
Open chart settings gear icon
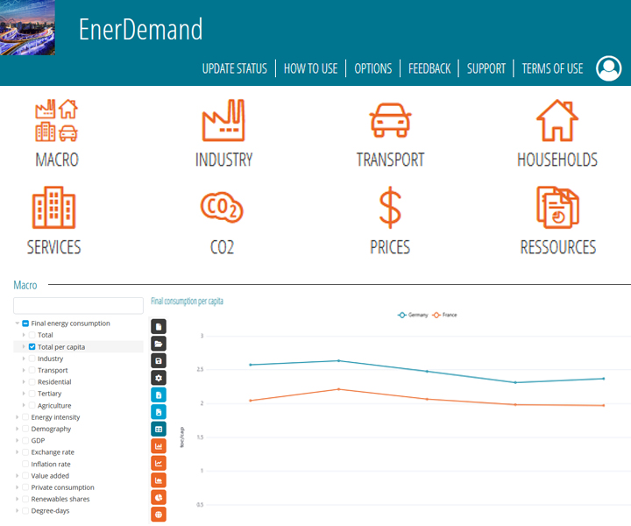tap(159, 378)
